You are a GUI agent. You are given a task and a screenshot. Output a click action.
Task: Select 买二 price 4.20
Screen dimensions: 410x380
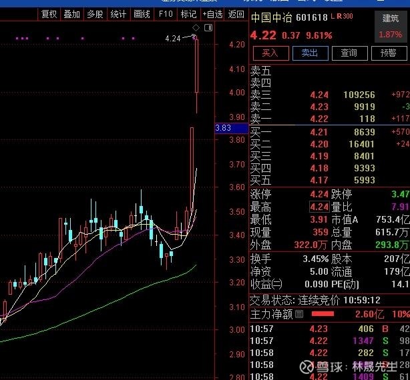(319, 144)
